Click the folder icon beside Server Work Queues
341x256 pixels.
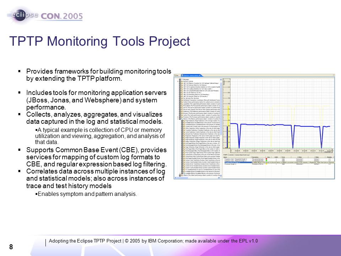coord(182,110)
